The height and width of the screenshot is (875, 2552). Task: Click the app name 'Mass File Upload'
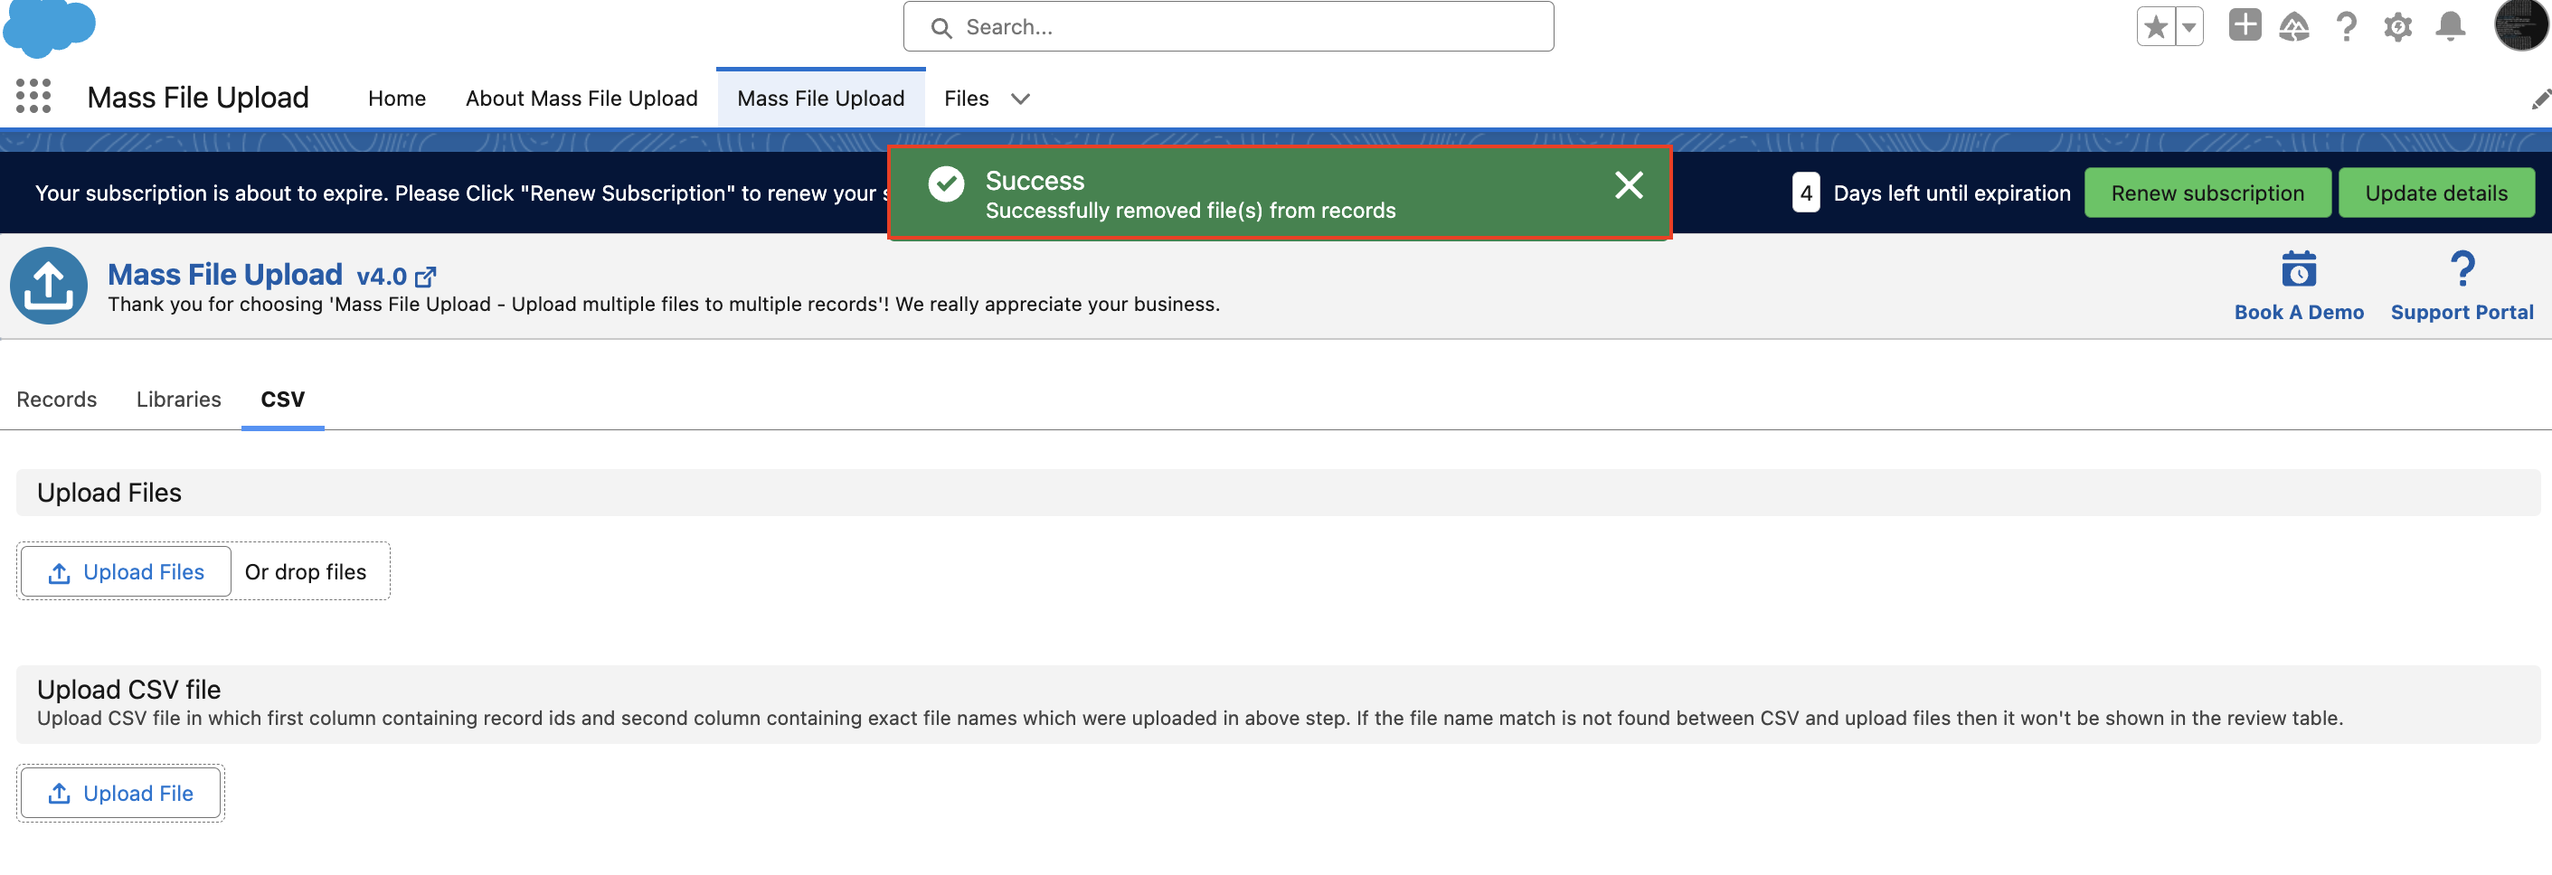pos(198,97)
